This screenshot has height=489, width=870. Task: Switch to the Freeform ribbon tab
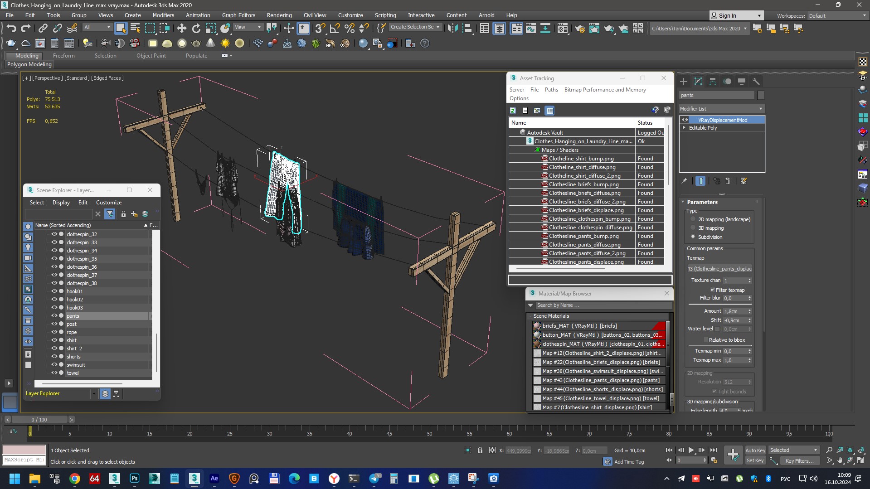[63, 56]
